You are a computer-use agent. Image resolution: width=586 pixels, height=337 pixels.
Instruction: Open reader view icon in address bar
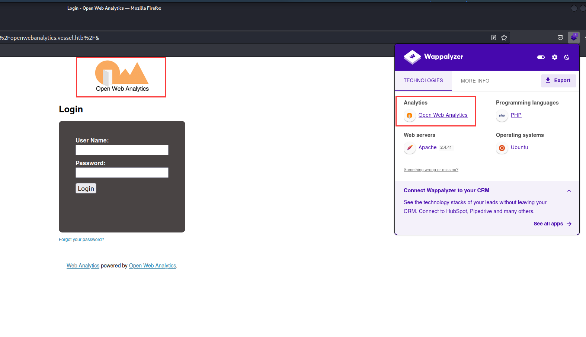tap(494, 38)
